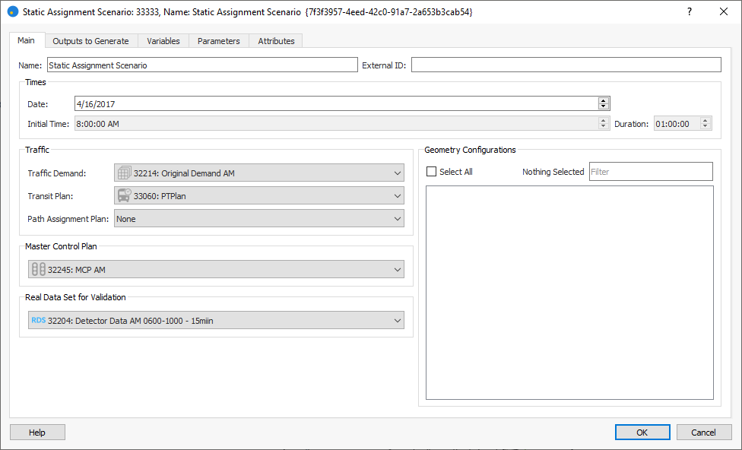Switch to Outputs to Generate tab
This screenshot has width=742, height=450.
click(x=90, y=41)
